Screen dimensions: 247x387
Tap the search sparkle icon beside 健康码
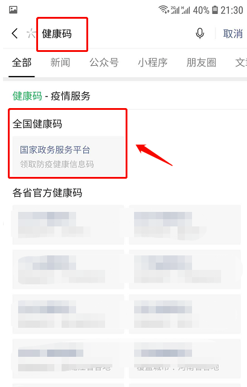31,34
